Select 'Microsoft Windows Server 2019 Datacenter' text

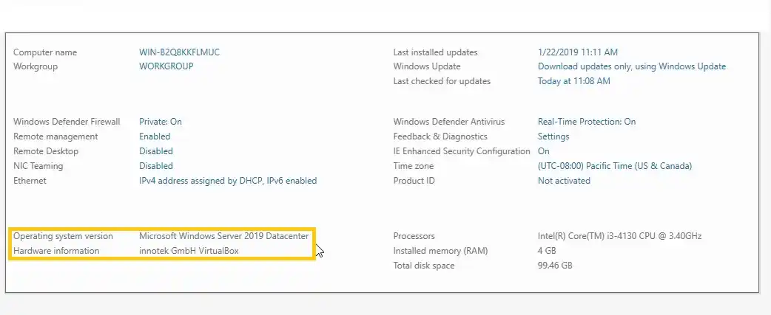223,235
